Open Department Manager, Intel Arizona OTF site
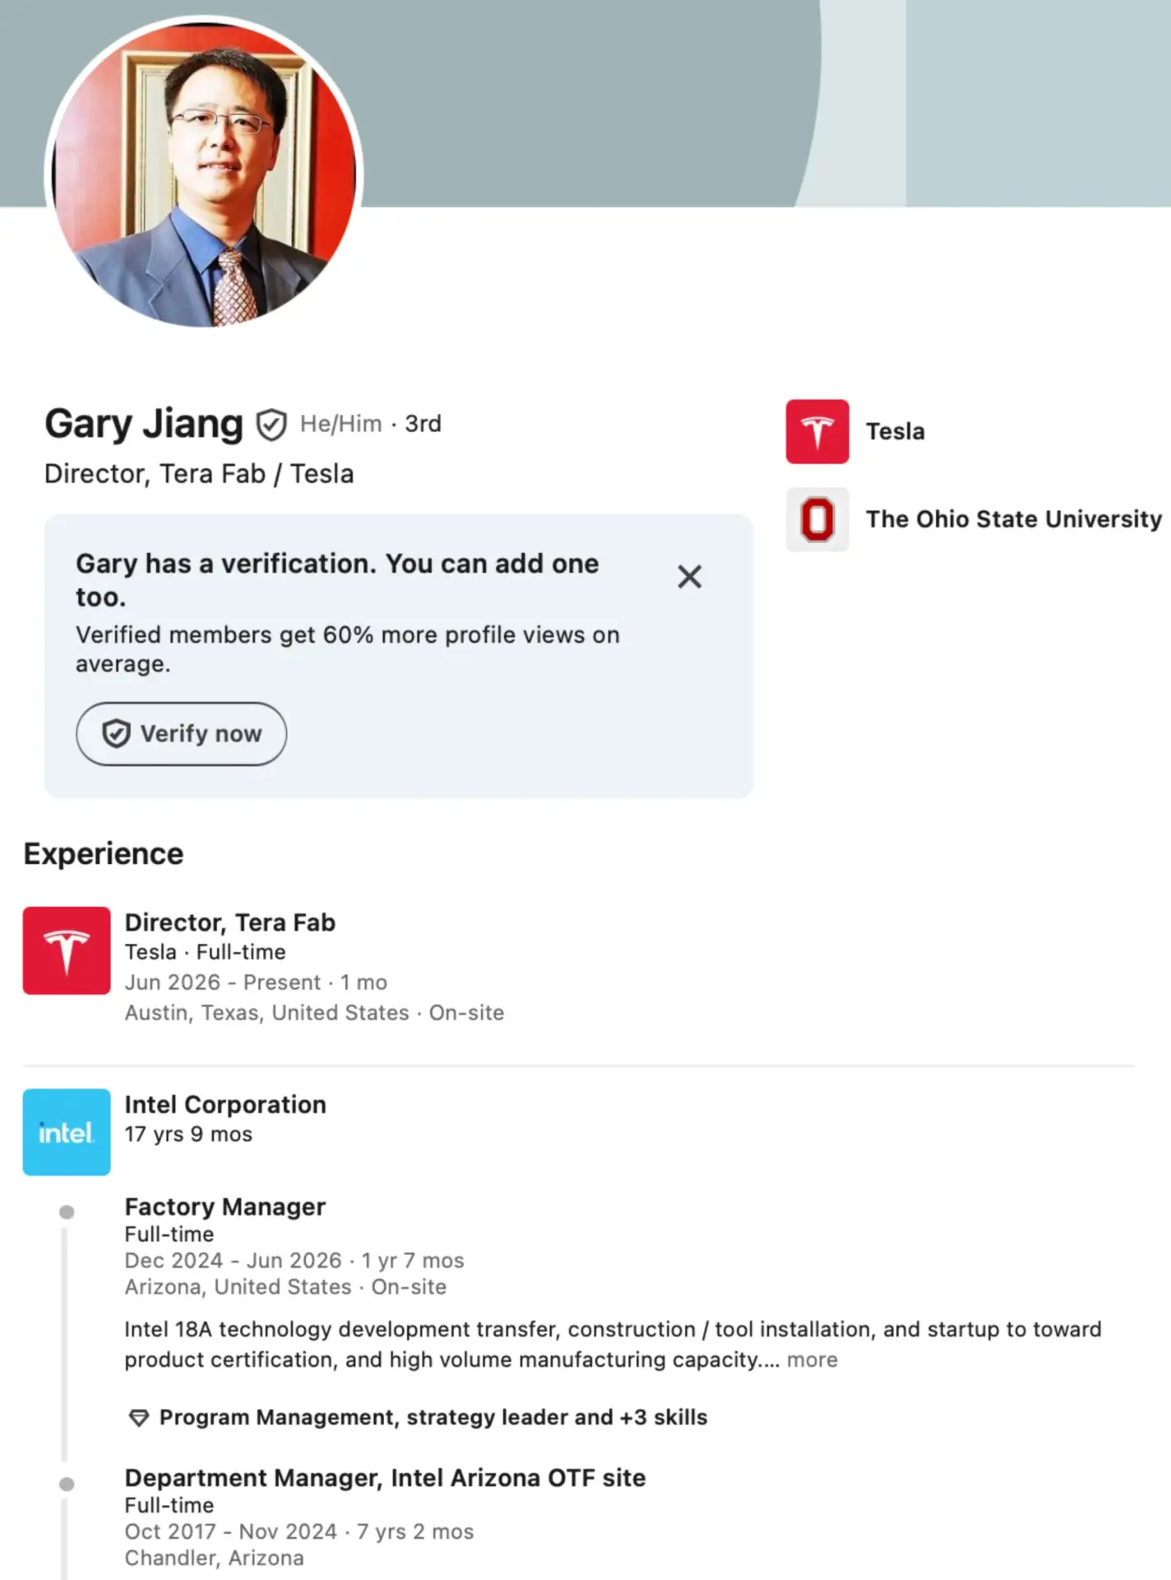Viewport: 1171px width, 1580px height. (x=385, y=1478)
